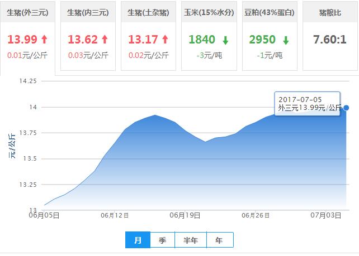Click the blue data point marker on chart
359x256 pixels.
[x=346, y=108]
